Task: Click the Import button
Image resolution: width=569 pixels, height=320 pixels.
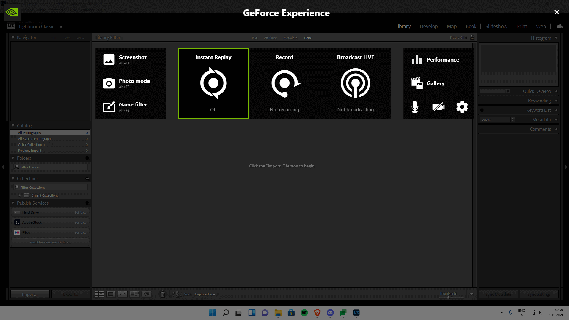Action: [x=30, y=294]
